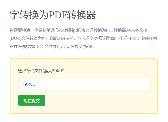
Task: Click the empty file path field
Action: click(x=94, y=84)
